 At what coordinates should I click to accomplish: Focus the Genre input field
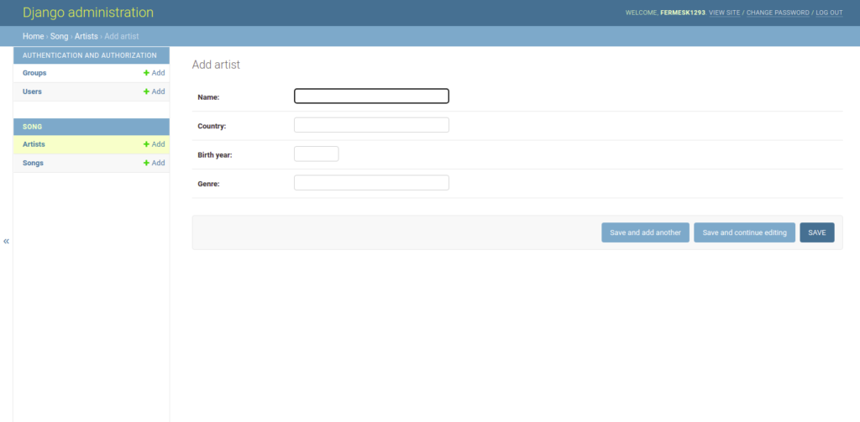371,183
